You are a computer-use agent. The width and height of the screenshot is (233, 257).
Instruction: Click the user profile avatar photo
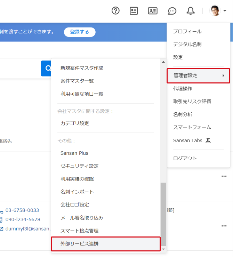click(215, 11)
